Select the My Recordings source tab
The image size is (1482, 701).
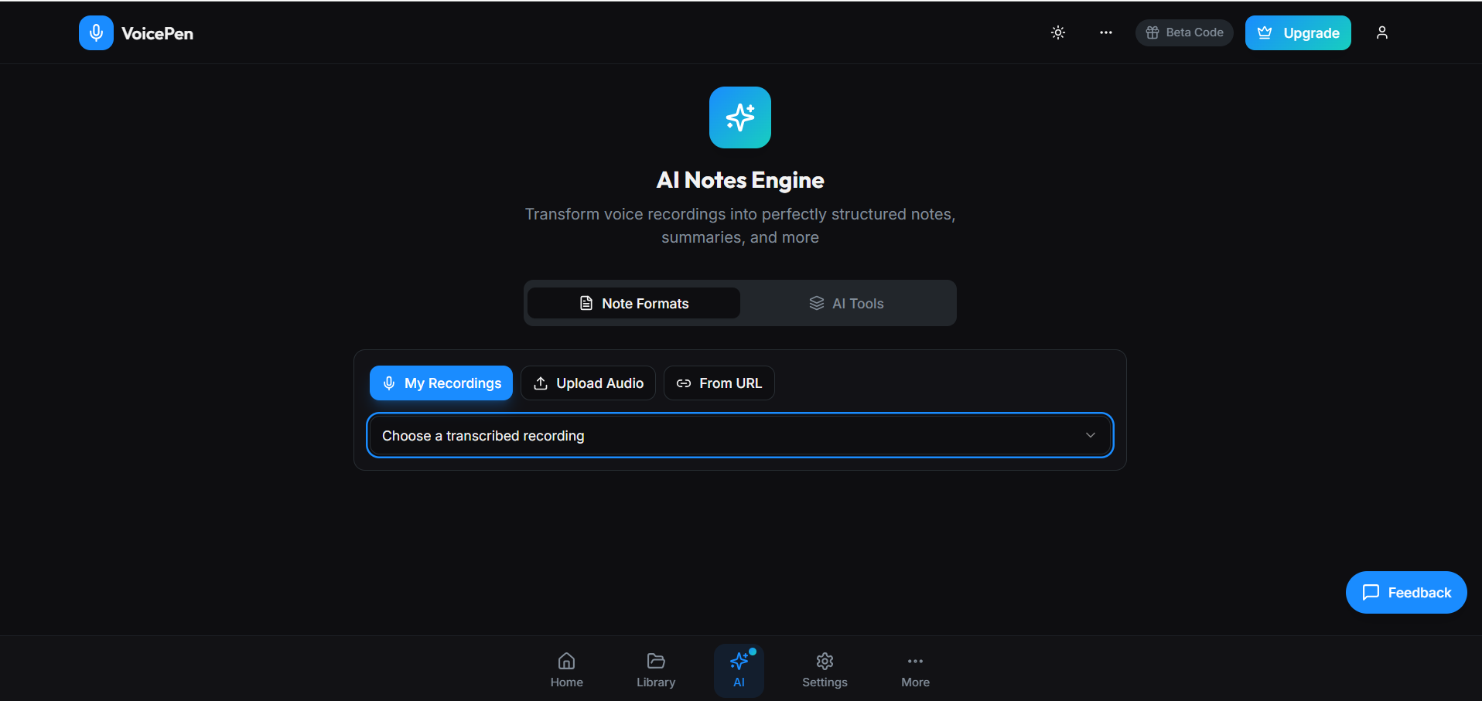[441, 383]
